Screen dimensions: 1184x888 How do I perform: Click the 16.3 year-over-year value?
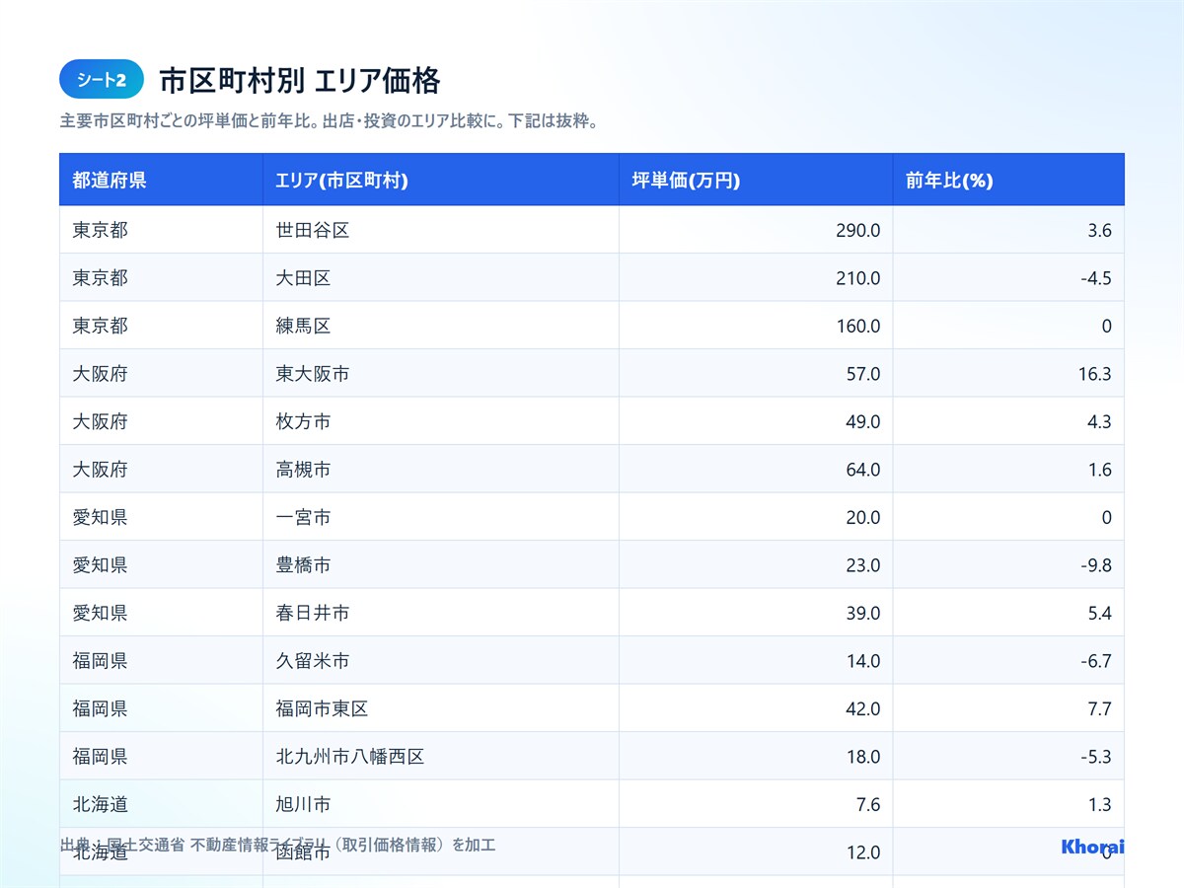1094,374
